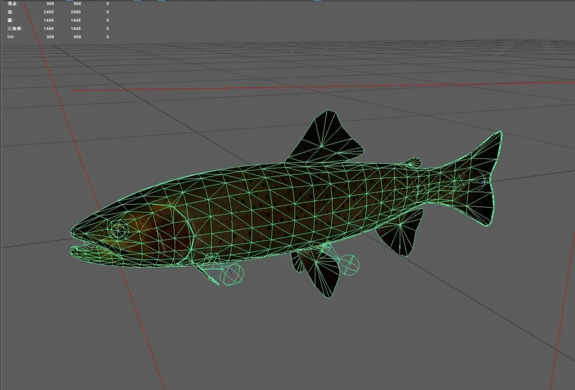The width and height of the screenshot is (575, 390).
Task: Select the wireframe sphere near the pelvic fin
Action: [x=349, y=264]
